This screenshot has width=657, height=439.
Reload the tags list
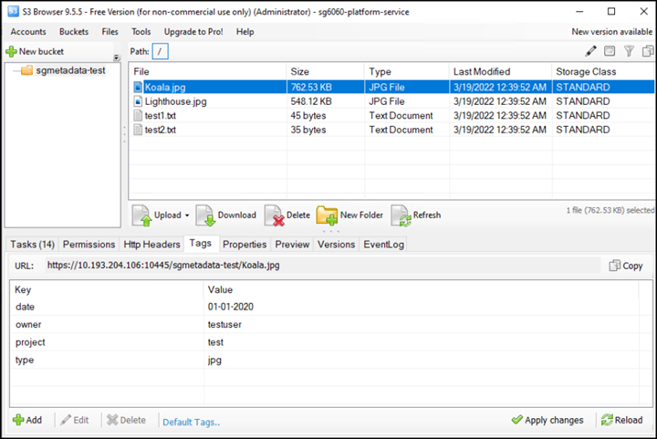pos(621,420)
